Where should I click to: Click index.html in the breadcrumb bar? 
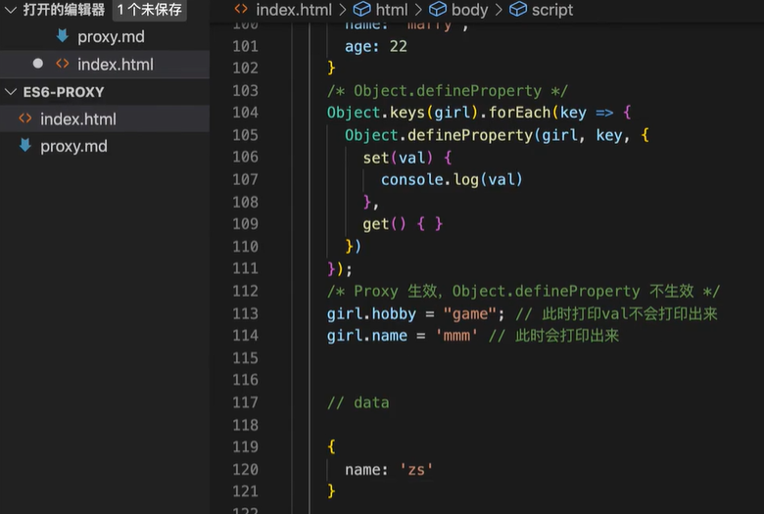294,10
